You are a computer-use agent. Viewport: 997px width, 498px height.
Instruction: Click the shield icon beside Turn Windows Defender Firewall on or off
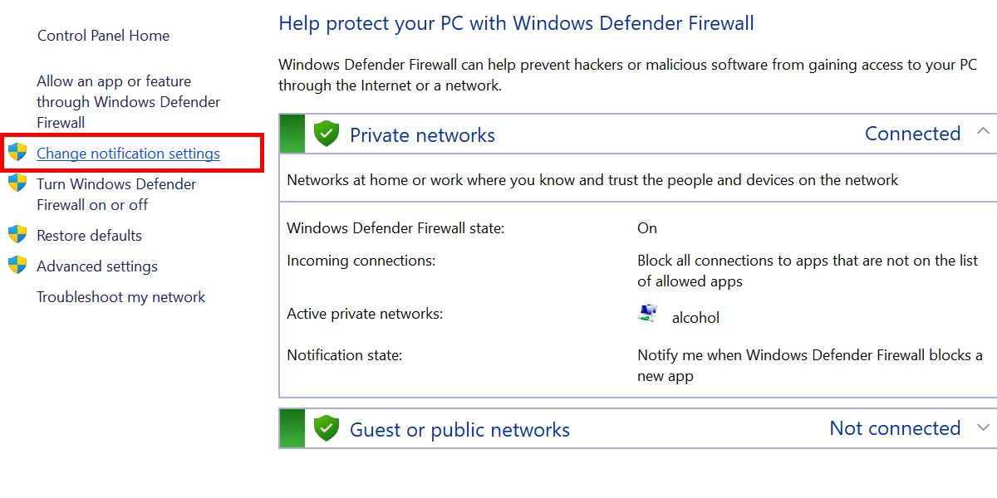click(x=18, y=183)
